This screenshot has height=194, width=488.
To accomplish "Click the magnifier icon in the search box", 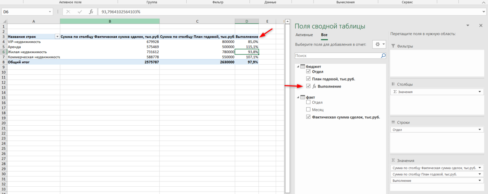I will (x=383, y=55).
